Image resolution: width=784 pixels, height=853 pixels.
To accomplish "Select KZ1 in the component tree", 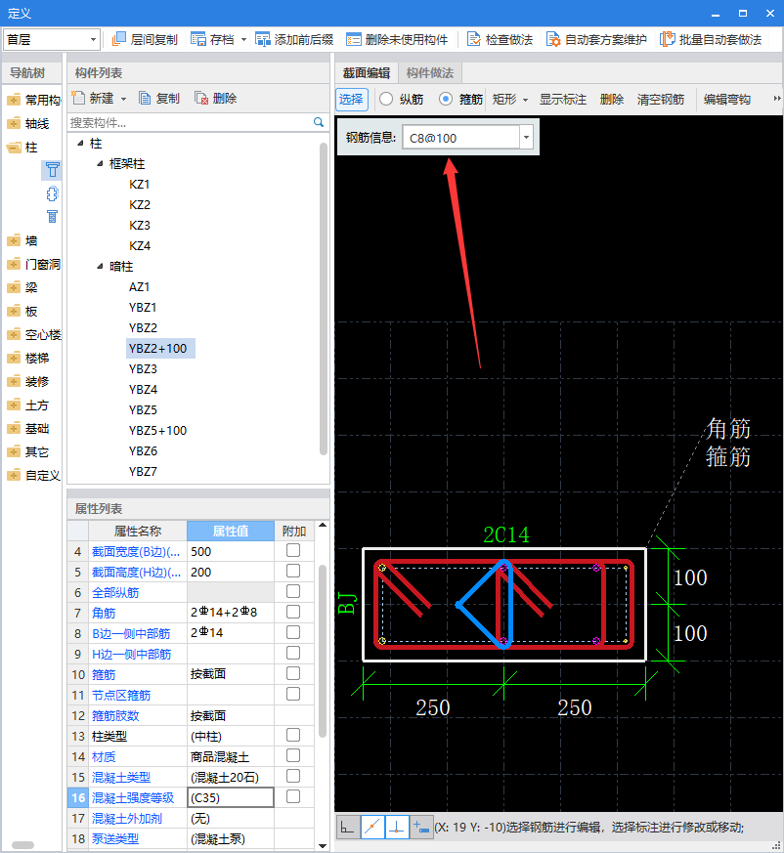I will coord(140,185).
